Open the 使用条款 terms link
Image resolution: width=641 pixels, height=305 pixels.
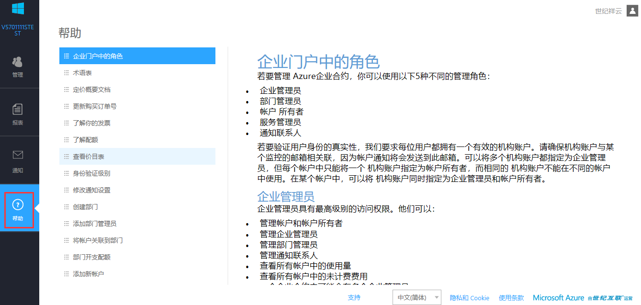(511, 298)
